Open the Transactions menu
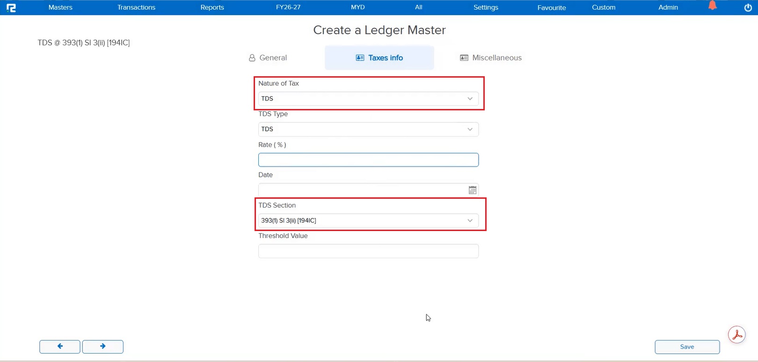The width and height of the screenshot is (758, 362). [x=136, y=7]
